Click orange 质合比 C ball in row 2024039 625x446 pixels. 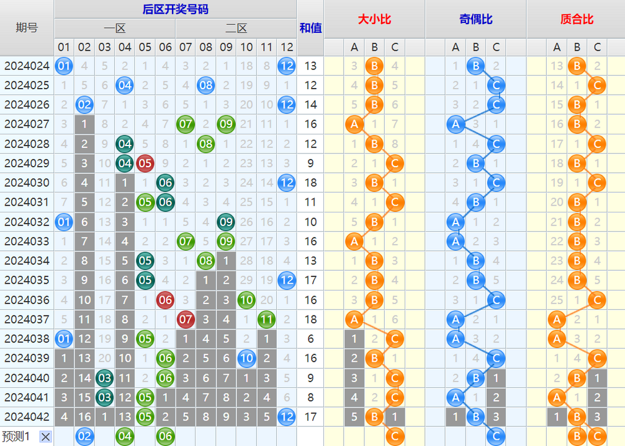coord(598,358)
